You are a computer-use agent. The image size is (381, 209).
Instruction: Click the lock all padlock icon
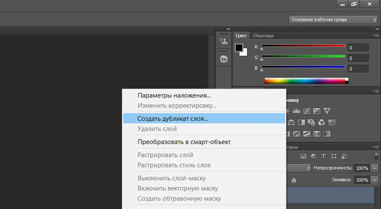(294, 180)
